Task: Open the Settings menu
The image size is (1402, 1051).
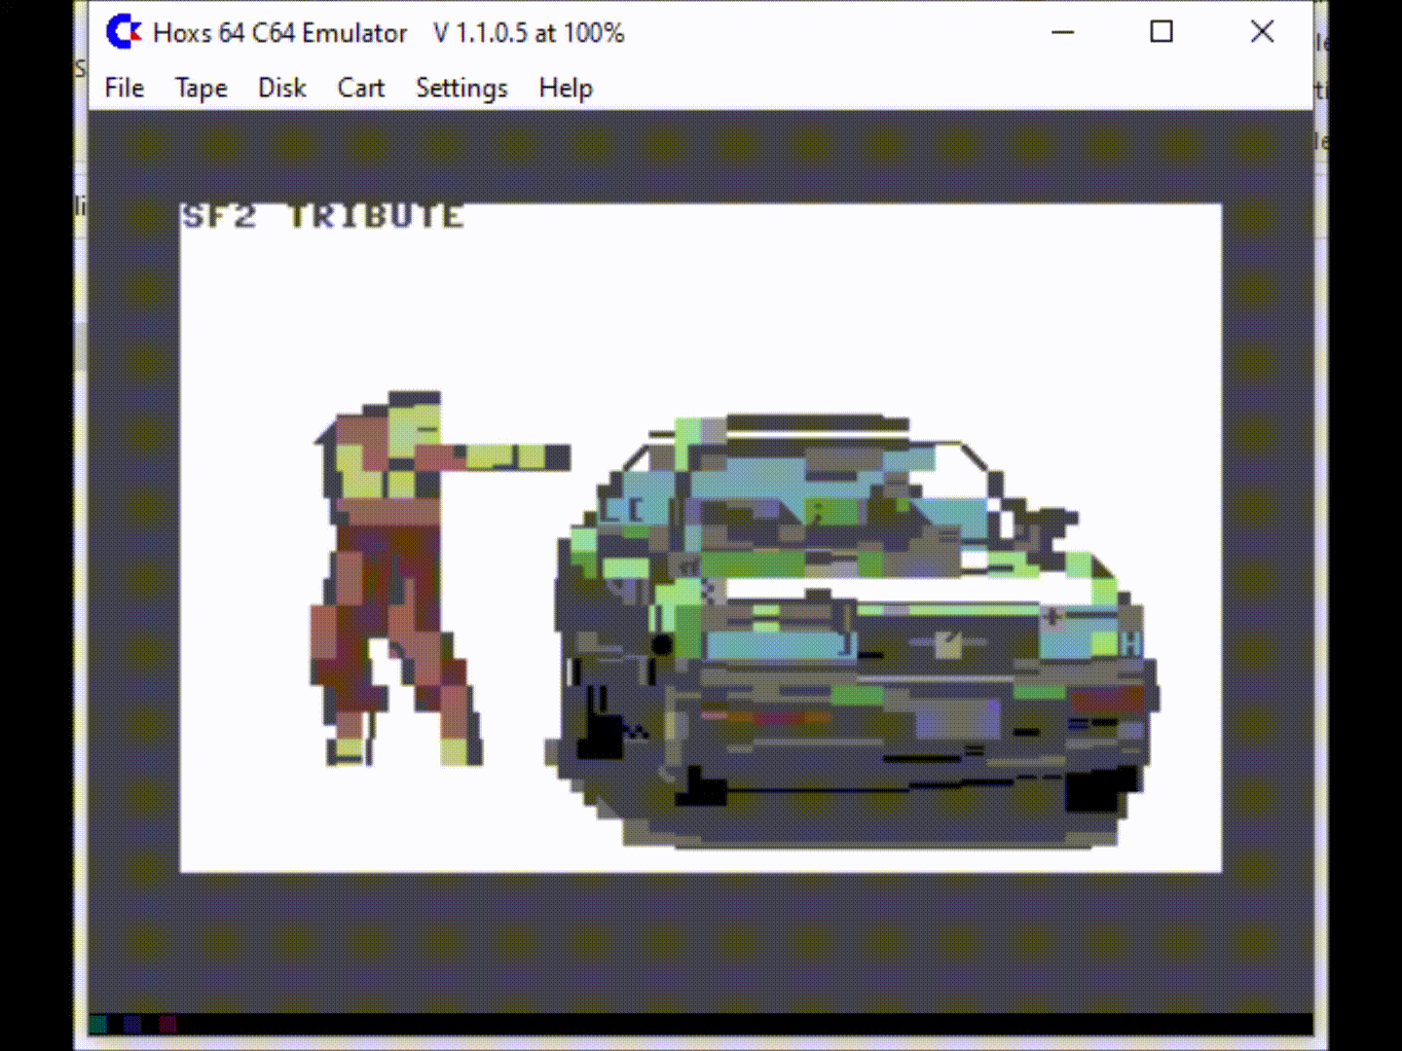Action: coord(461,89)
